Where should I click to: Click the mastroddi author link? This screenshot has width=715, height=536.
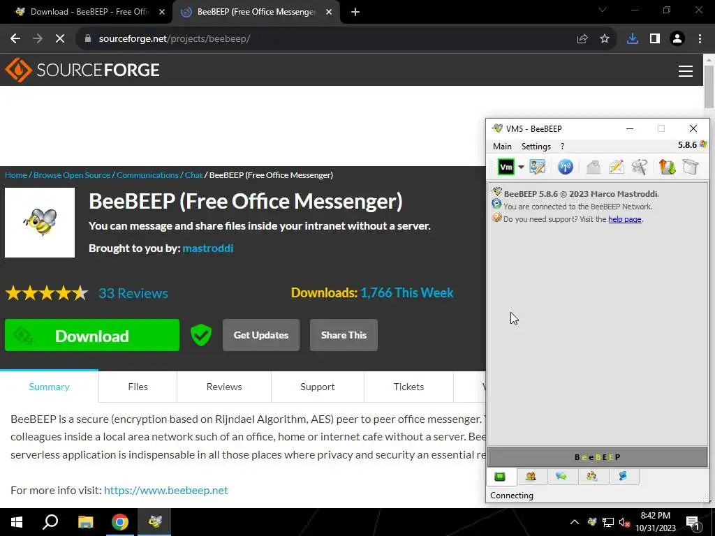(208, 248)
